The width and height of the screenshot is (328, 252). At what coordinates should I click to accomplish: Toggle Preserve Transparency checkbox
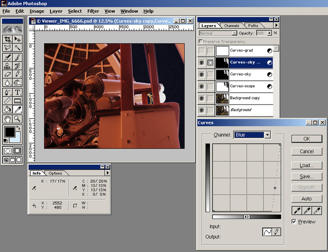pos(200,41)
